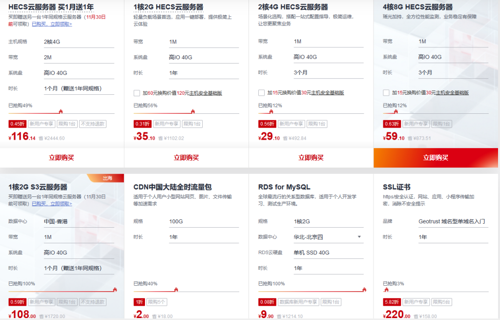This screenshot has width=500, height=320.
Task: Click flame icon on 4核8G HECS progress bar
Action: click(396, 111)
